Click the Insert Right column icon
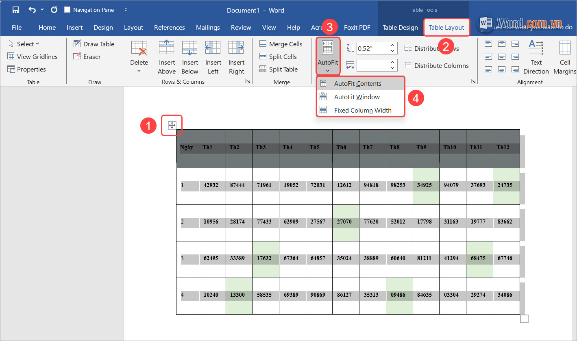Screen dimensions: 577x341 236,48
